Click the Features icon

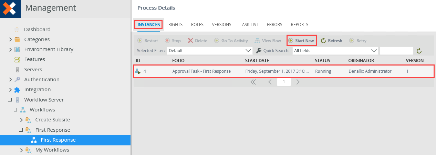point(17,59)
